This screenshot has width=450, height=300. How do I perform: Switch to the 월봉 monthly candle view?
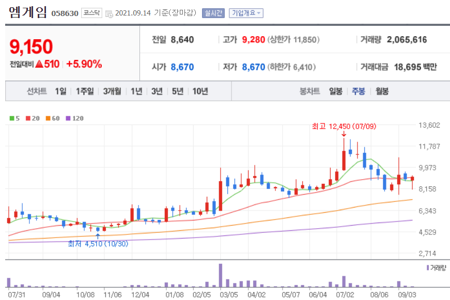381,90
